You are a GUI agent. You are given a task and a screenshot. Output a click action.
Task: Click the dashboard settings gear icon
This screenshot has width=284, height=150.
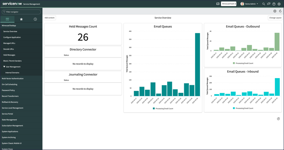click(x=275, y=11)
